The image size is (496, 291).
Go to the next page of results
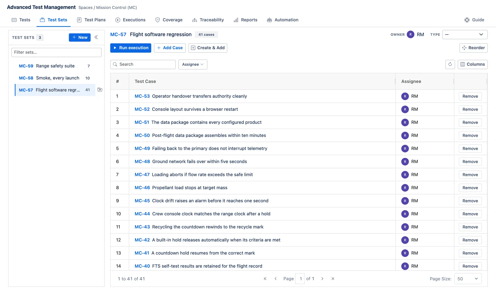pos(322,279)
